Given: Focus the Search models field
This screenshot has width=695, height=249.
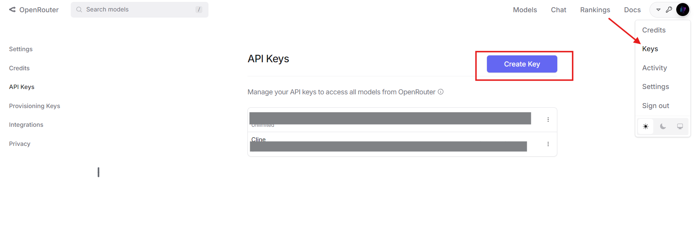Looking at the screenshot, I should (140, 10).
